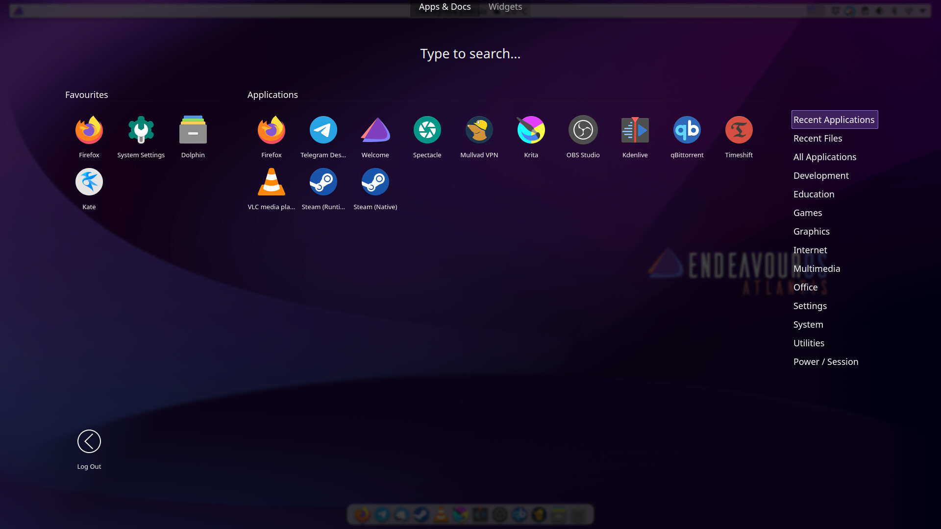
Task: Select the Internet category
Action: click(810, 250)
